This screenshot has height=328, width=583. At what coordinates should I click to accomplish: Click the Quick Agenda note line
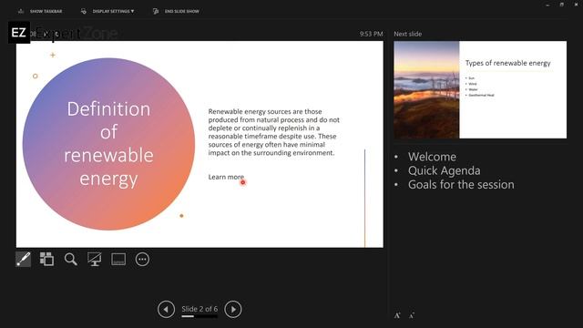point(445,170)
